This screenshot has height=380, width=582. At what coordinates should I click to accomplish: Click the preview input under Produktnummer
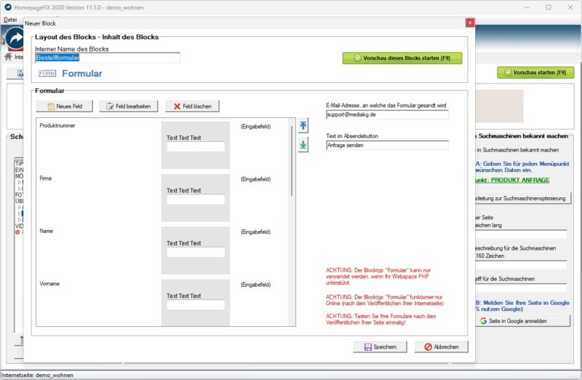[x=196, y=147]
